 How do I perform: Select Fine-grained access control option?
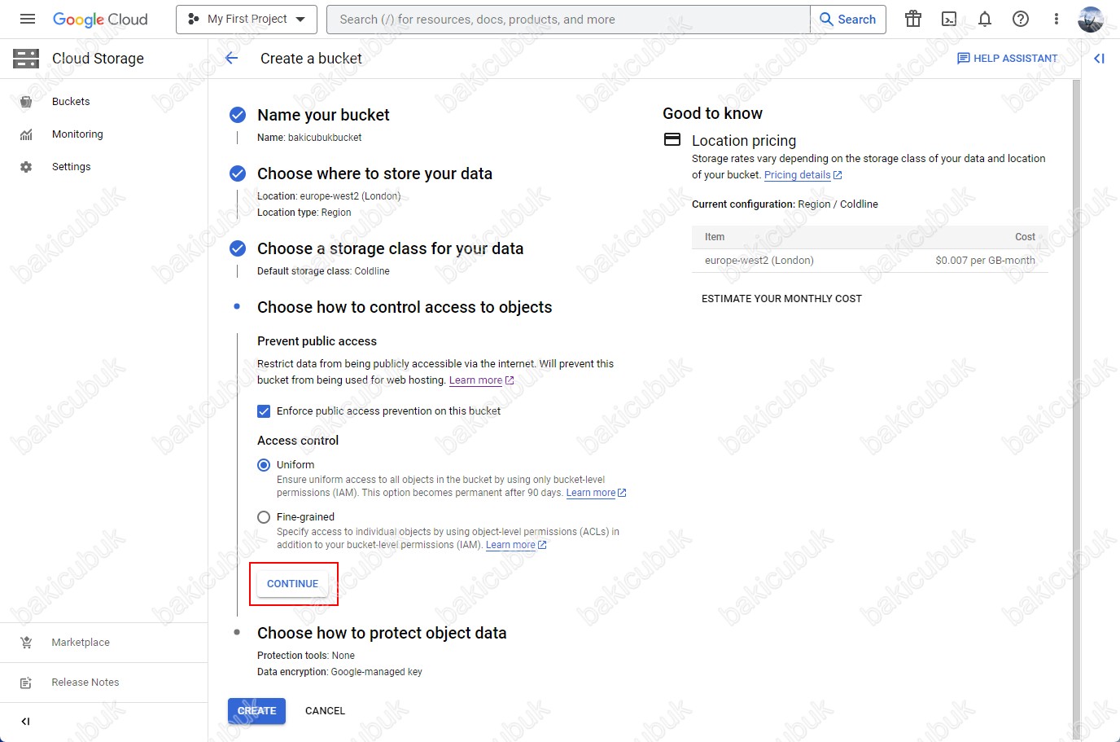coord(264,517)
